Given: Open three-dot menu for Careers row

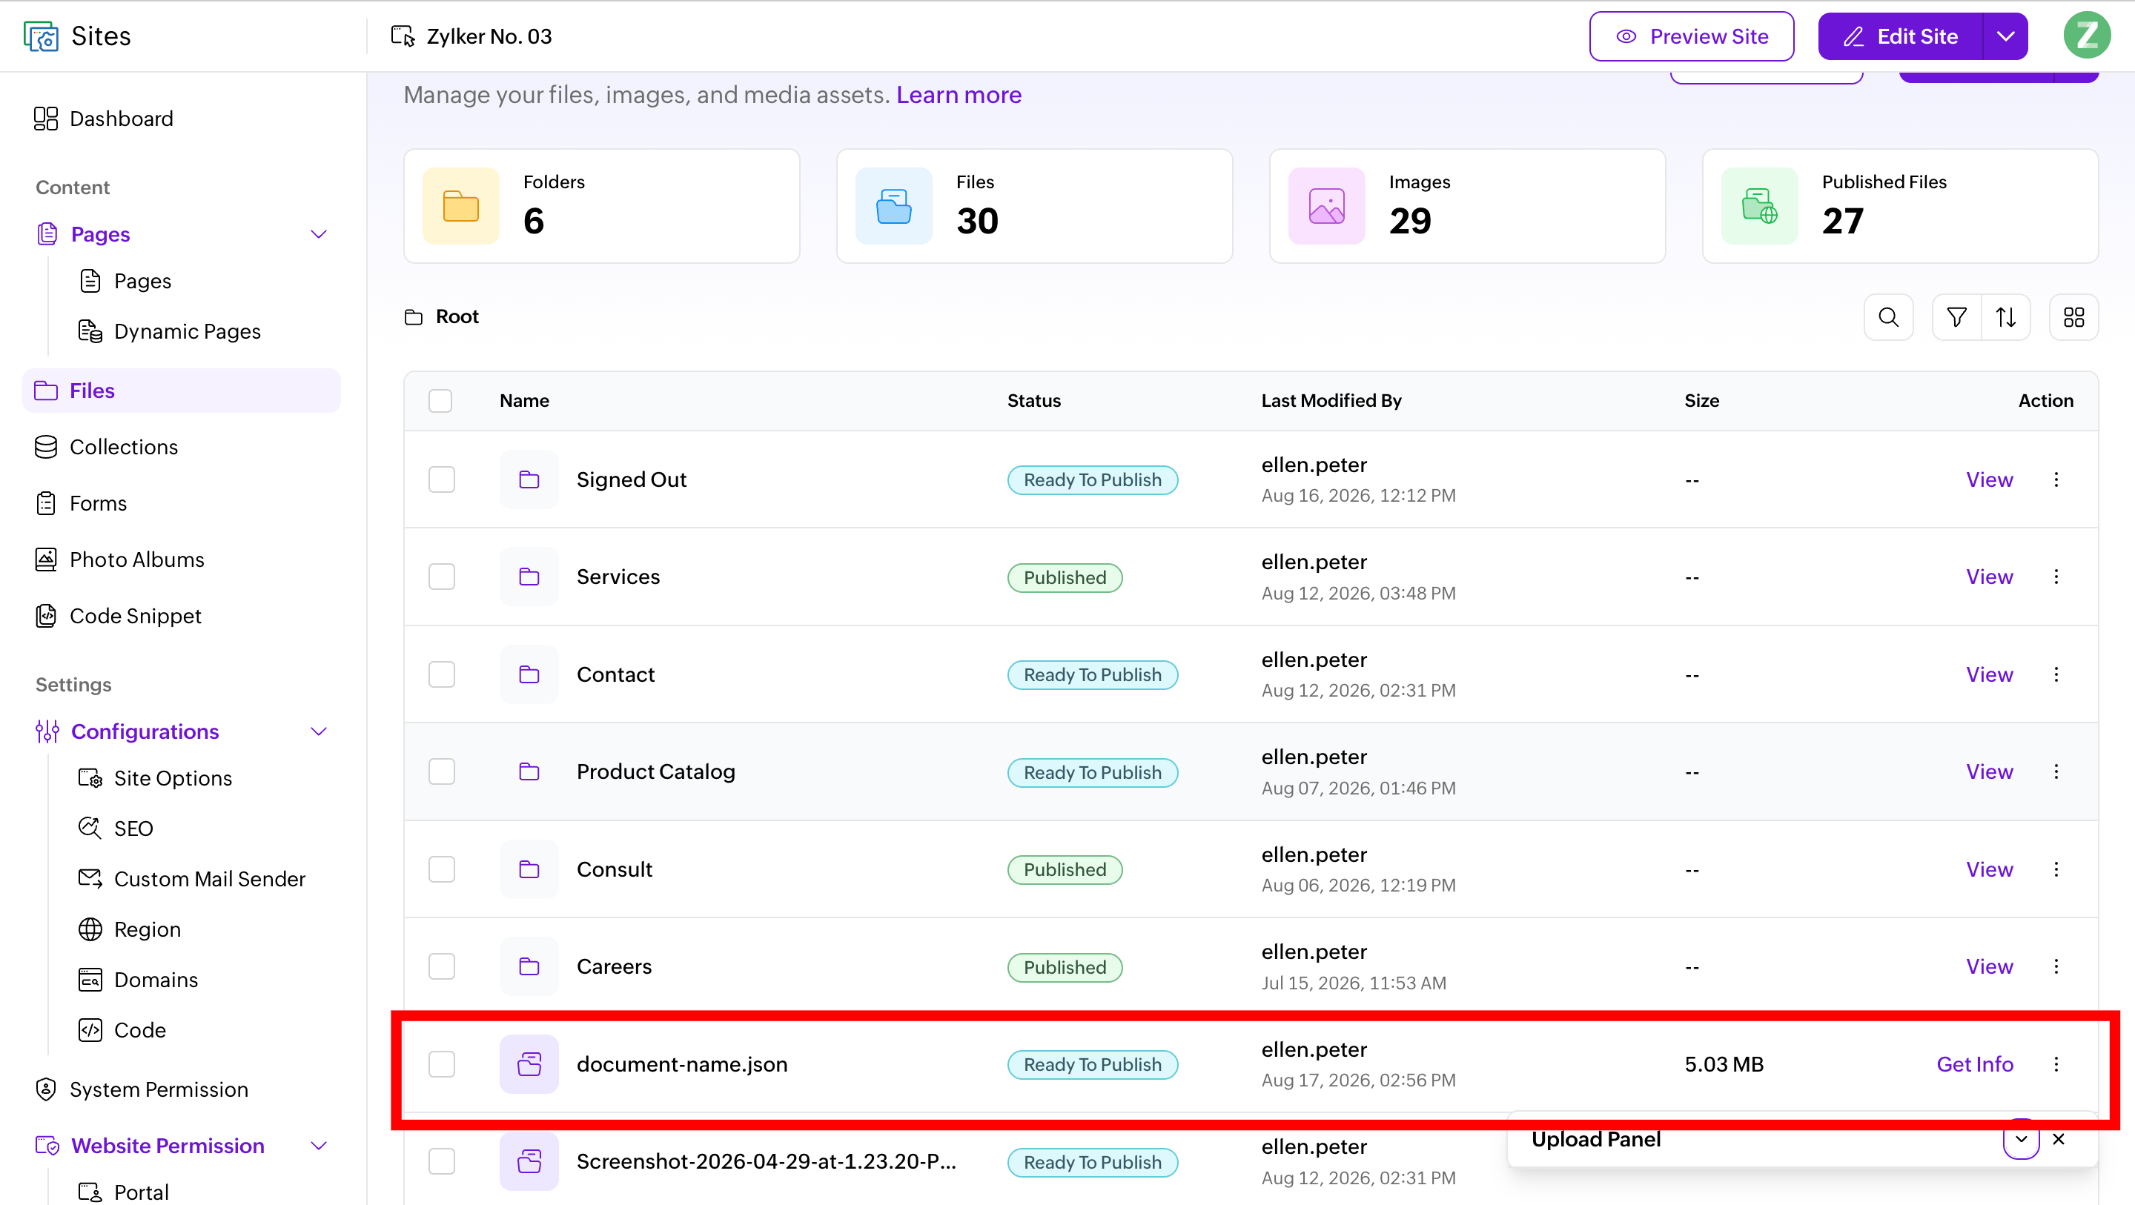Looking at the screenshot, I should (x=2056, y=966).
